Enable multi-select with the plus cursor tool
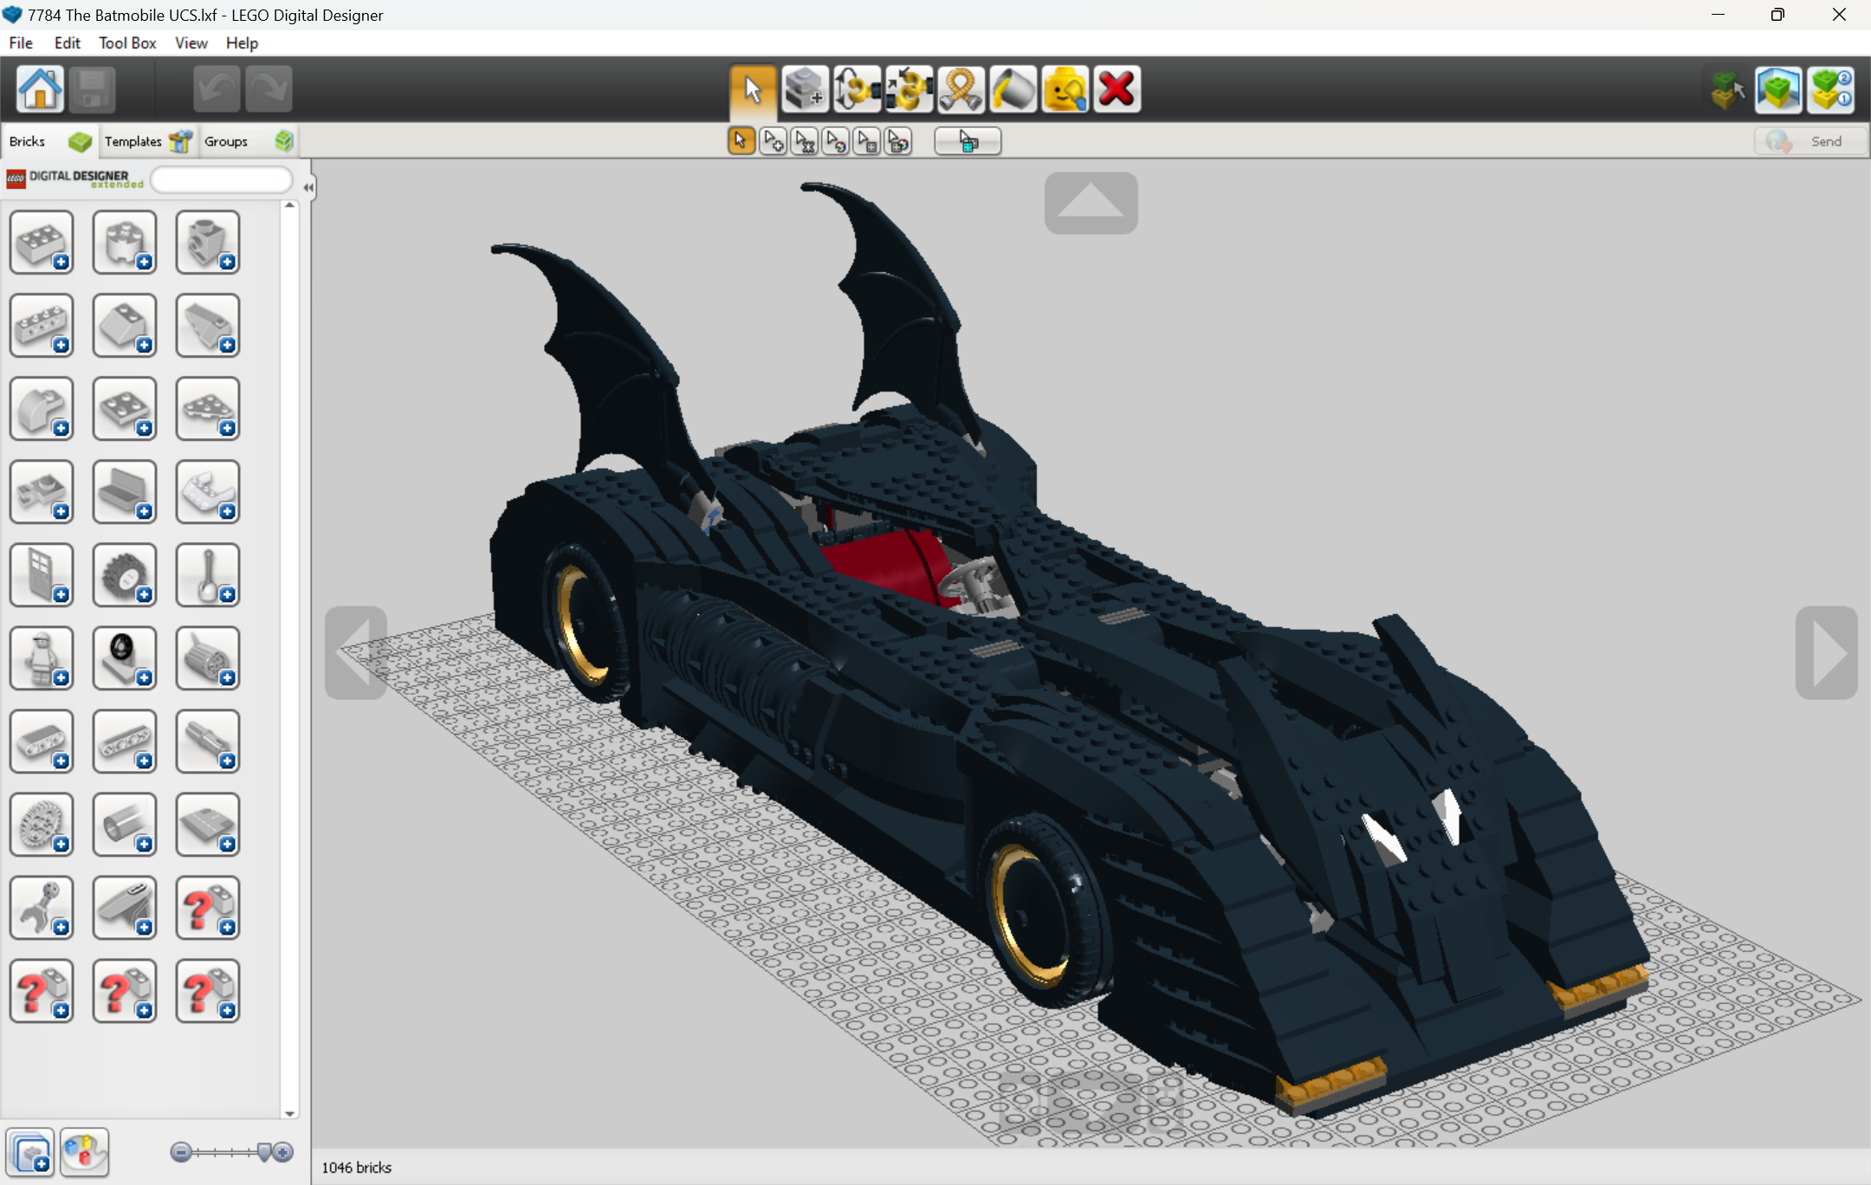The image size is (1871, 1185). [x=772, y=140]
